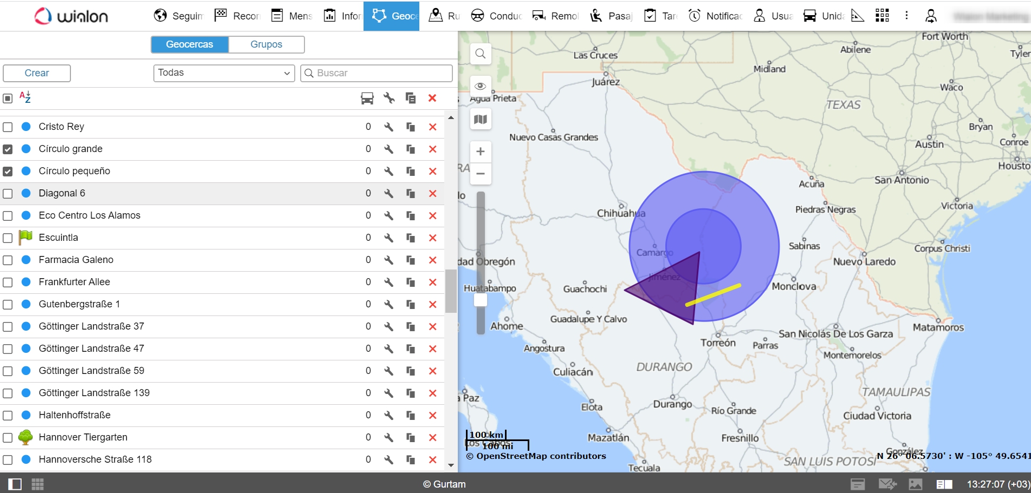Viewport: 1031px width, 493px height.
Task: Click the map zoom slider handle
Action: tap(480, 299)
